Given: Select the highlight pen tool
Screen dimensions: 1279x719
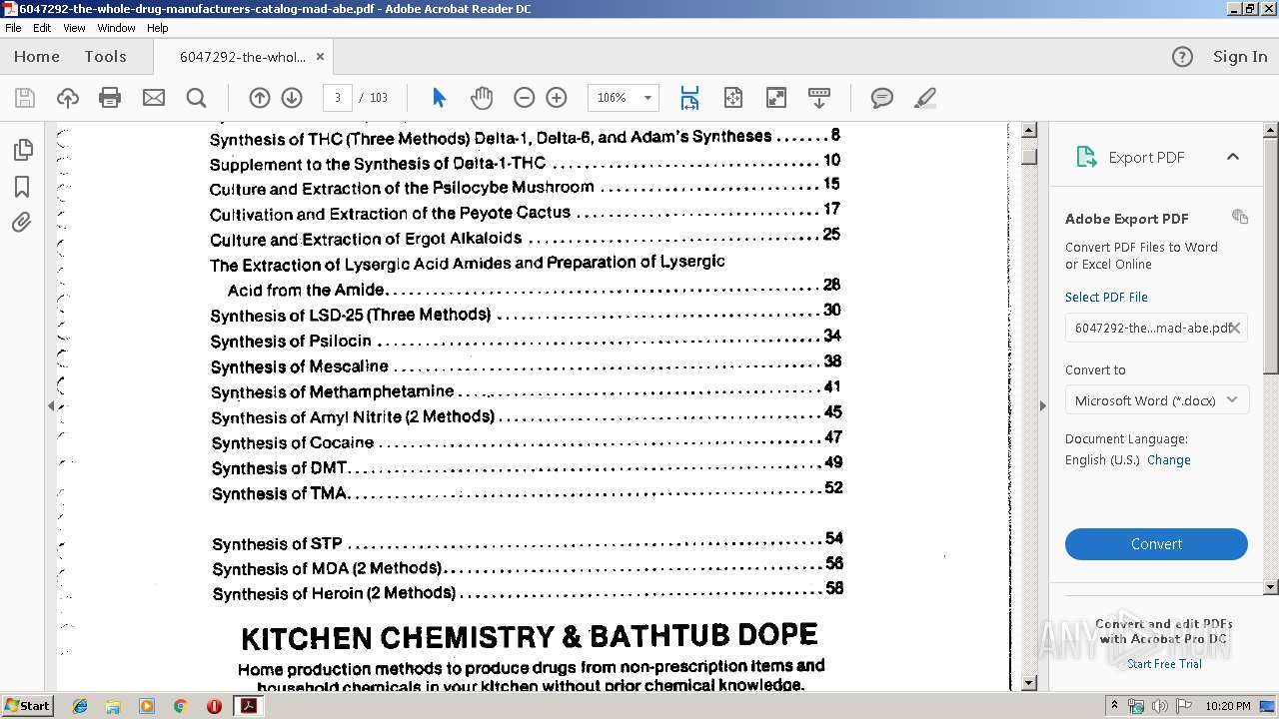Looking at the screenshot, I should [x=925, y=98].
